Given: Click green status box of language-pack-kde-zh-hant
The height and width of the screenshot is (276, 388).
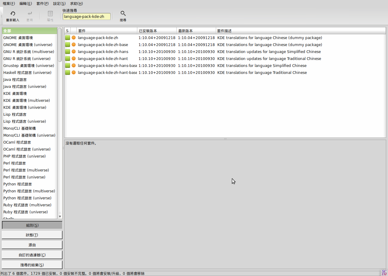Looking at the screenshot, I should click(68, 59).
